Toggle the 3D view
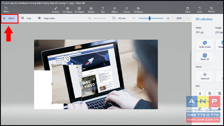Screen dimensions: 224x126 [119, 18]
